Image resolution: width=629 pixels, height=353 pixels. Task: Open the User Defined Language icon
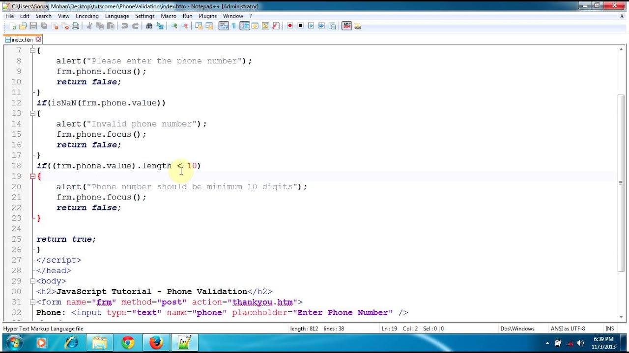pos(255,25)
